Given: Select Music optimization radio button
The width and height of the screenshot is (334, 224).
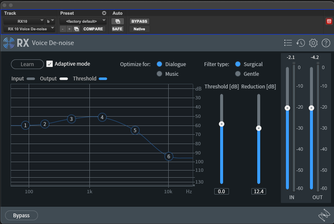Looking at the screenshot, I should 159,74.
